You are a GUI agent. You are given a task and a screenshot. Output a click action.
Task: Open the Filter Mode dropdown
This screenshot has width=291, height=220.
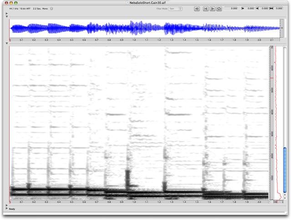pos(175,9)
